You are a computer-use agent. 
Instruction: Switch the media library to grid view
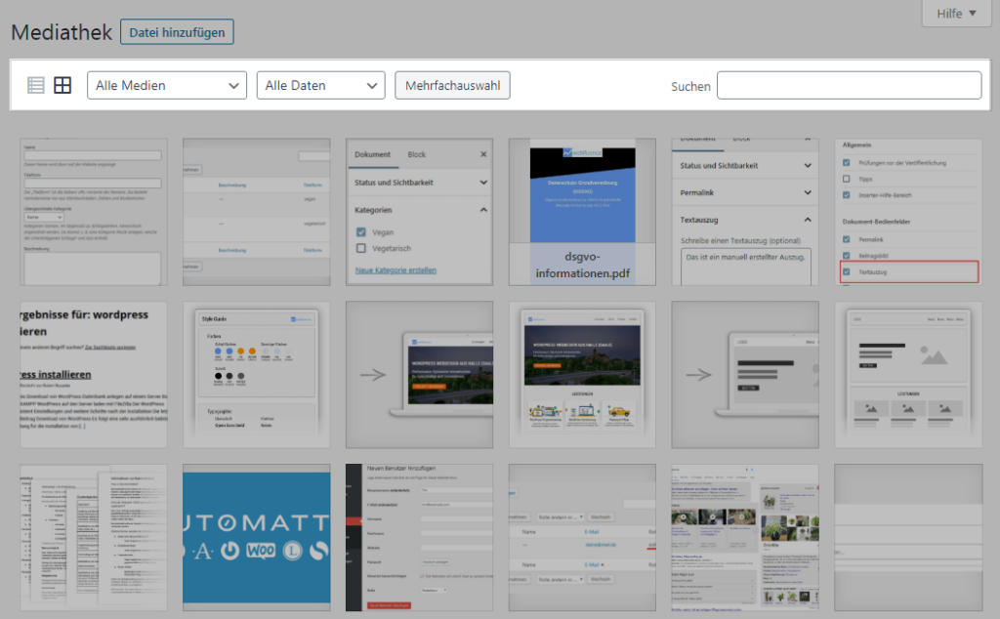62,85
